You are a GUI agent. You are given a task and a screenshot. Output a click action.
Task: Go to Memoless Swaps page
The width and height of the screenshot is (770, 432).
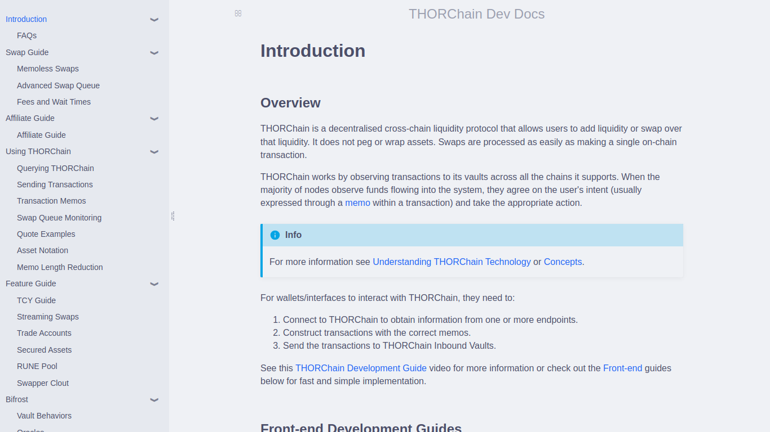[x=48, y=69]
